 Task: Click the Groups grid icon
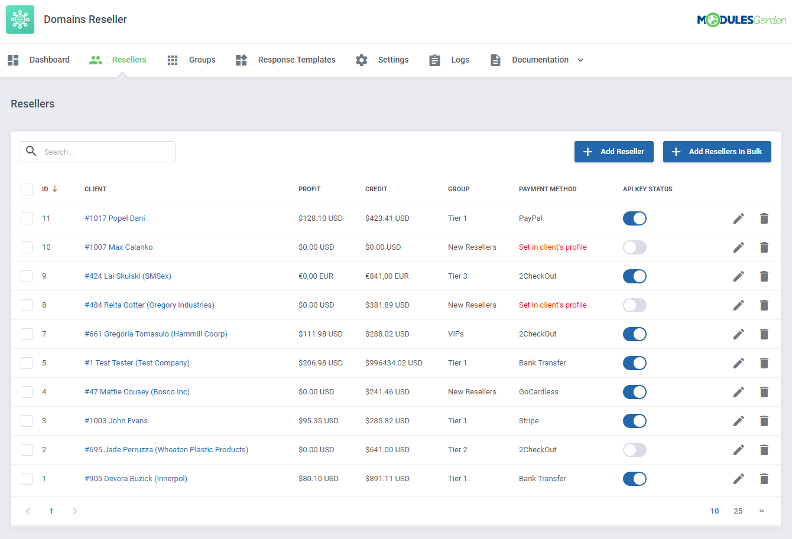(172, 60)
